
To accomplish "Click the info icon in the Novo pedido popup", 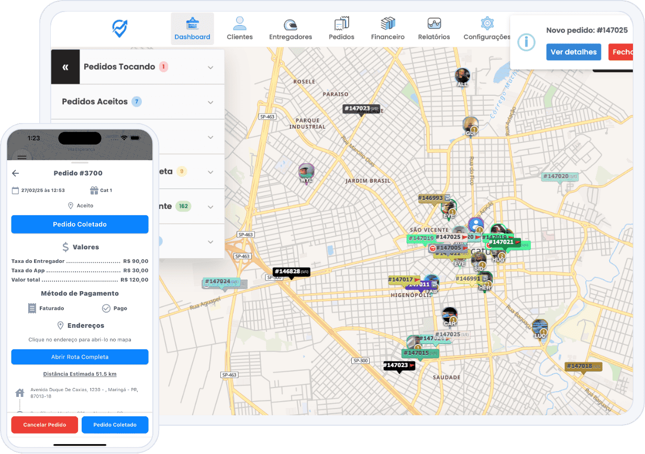I will click(x=526, y=42).
